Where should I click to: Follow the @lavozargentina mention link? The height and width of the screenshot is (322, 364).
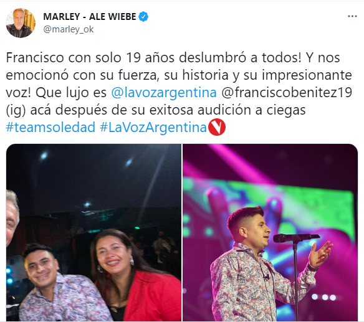click(x=164, y=93)
